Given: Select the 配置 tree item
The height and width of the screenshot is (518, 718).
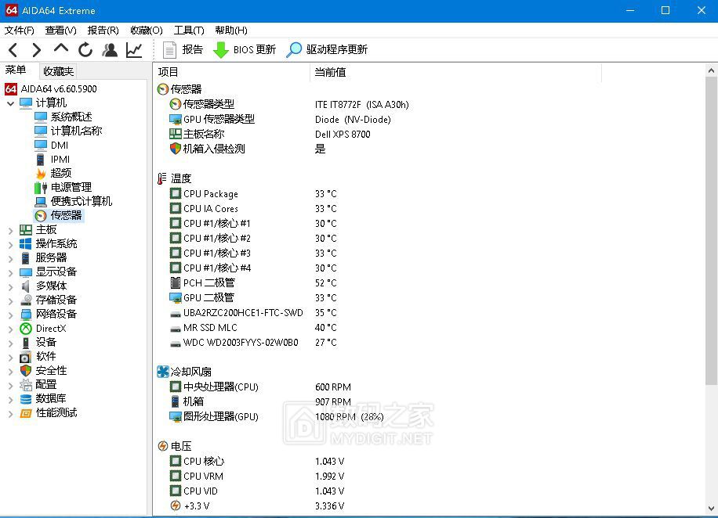Looking at the screenshot, I should [x=45, y=384].
